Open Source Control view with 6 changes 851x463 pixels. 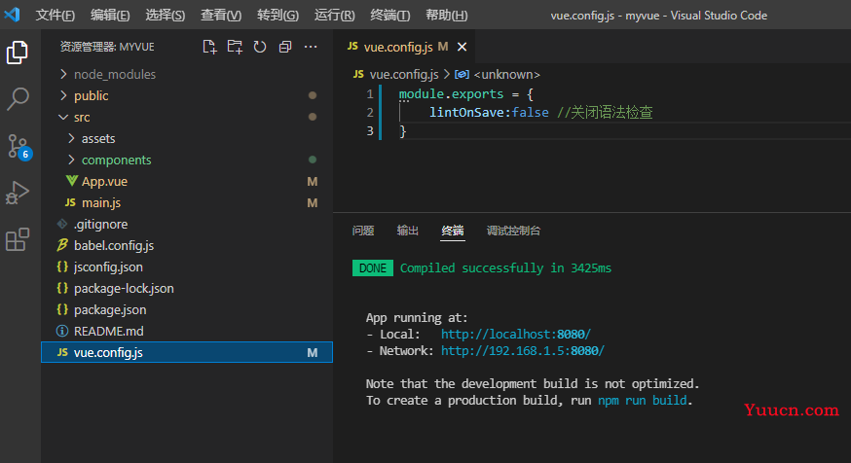(19, 147)
